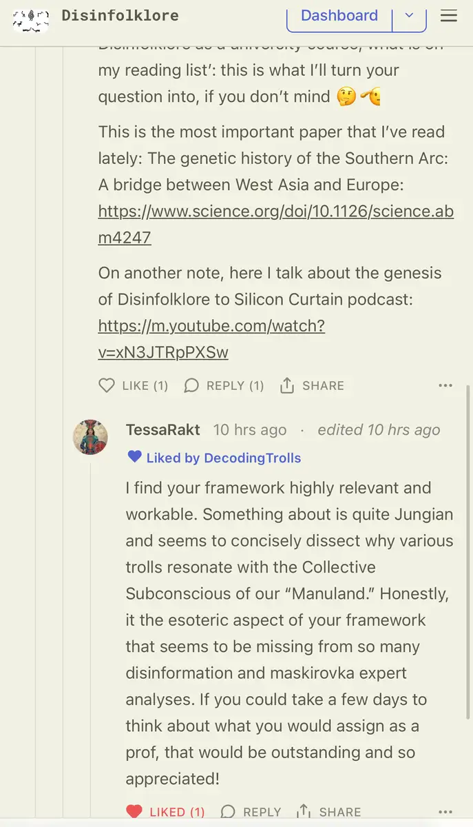The image size is (473, 827).
Task: Unlike TessaRakt's comment via red heart
Action: click(x=134, y=811)
